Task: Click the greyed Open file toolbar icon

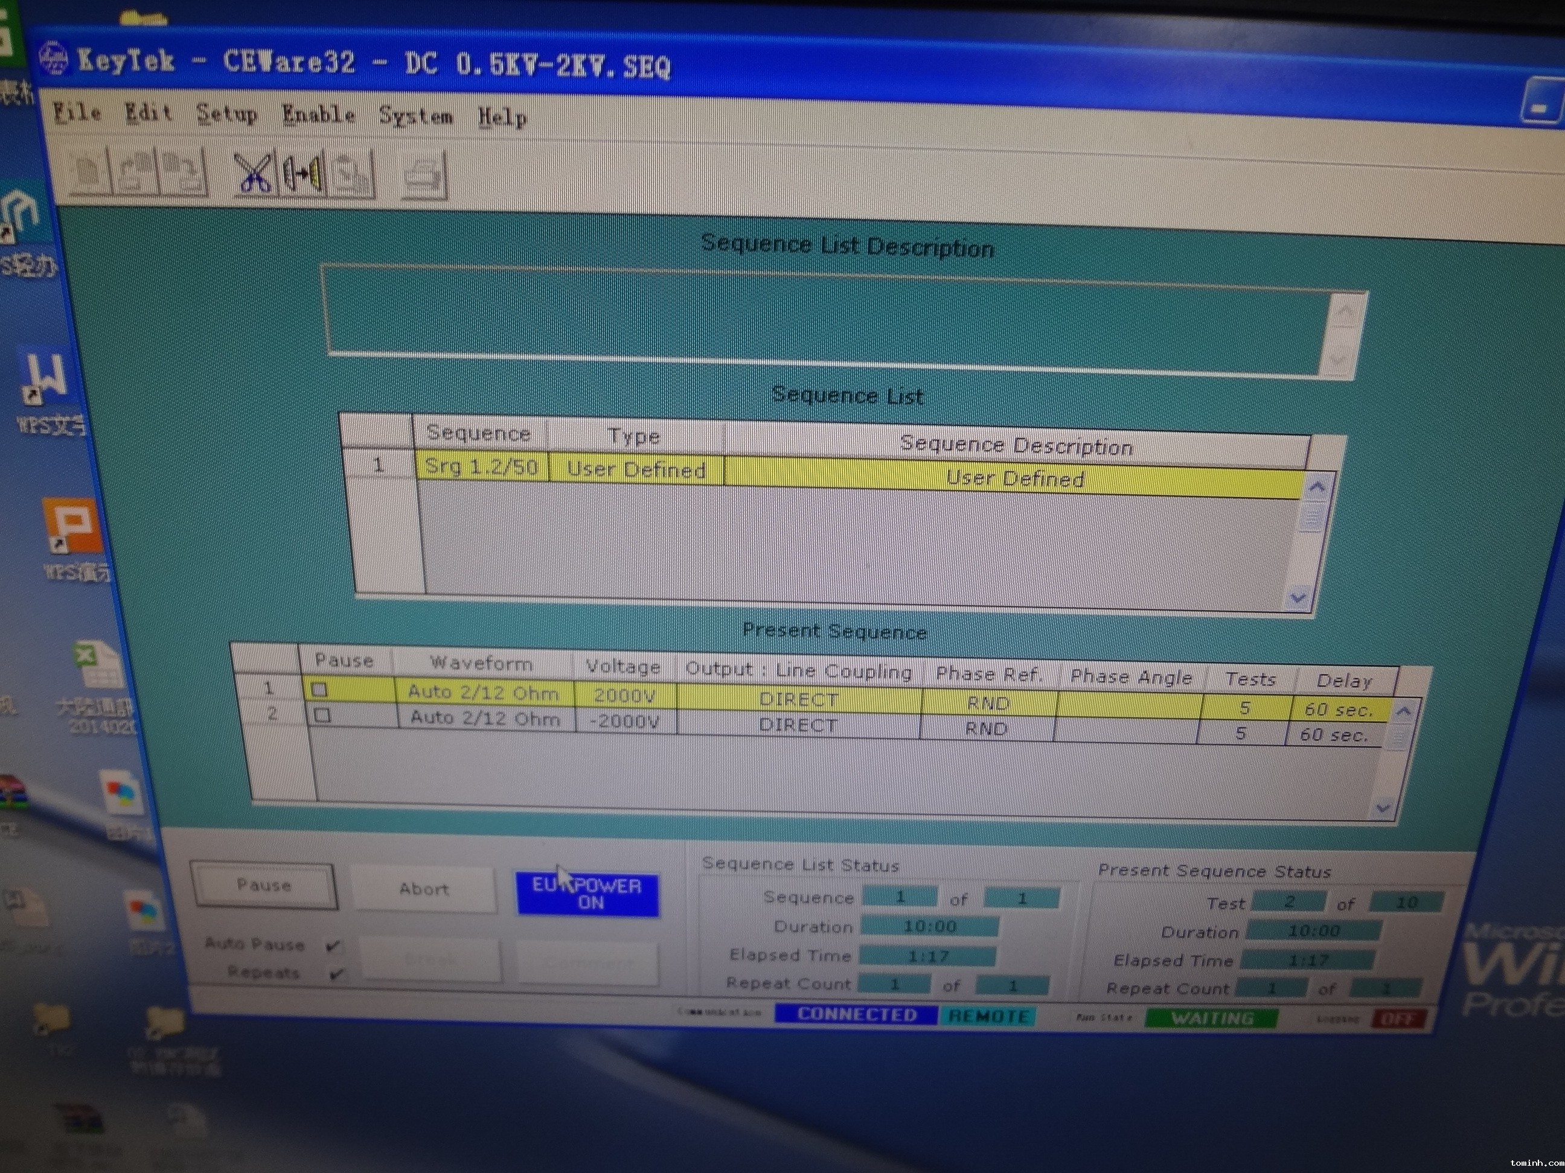Action: (136, 172)
